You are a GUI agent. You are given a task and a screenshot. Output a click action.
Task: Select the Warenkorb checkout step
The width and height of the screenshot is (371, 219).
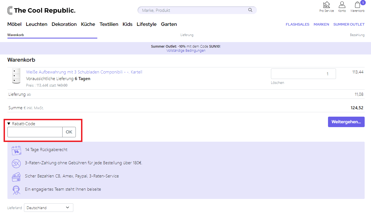coord(16,35)
